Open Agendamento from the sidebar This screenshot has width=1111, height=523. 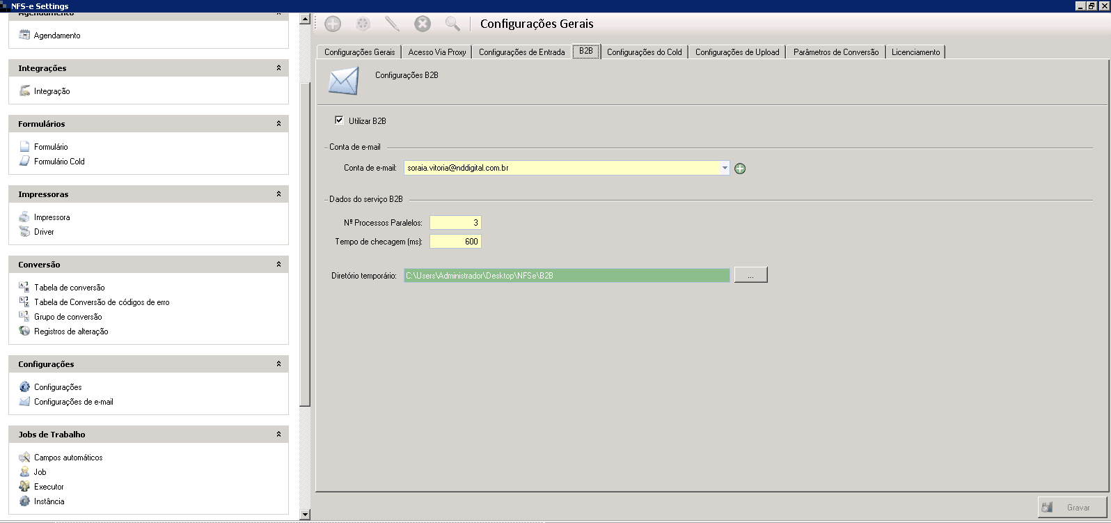(x=56, y=36)
